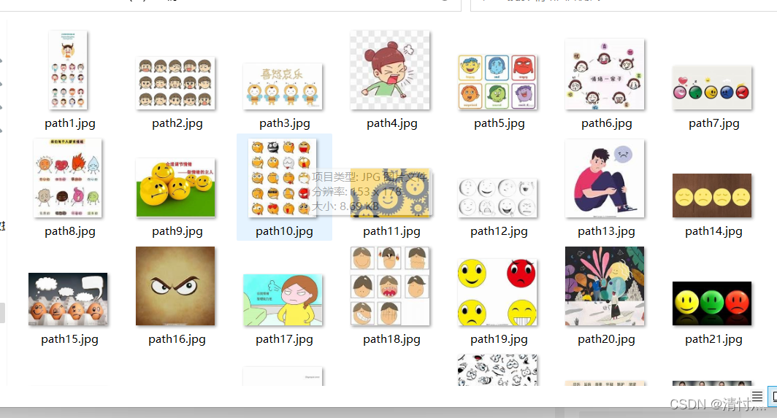Click path19.jpg smiley and devil faces
This screenshot has width=777, height=418.
[497, 292]
